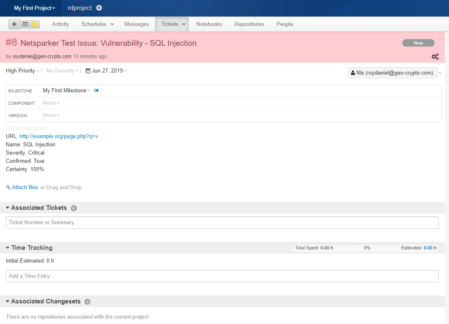
Task: Select the yellow cardwall view icon
Action: tap(35, 24)
